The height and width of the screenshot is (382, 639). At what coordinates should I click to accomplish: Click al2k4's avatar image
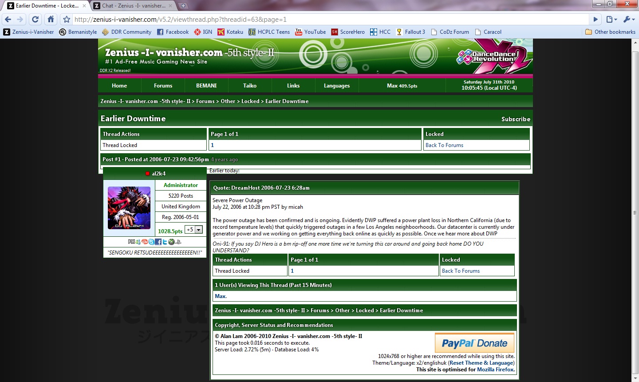pos(129,208)
